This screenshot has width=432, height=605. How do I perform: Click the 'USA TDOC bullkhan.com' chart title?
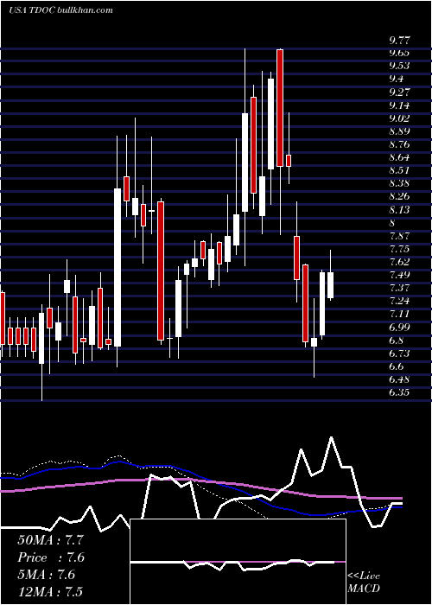click(x=60, y=10)
